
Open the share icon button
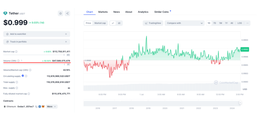click(x=67, y=14)
